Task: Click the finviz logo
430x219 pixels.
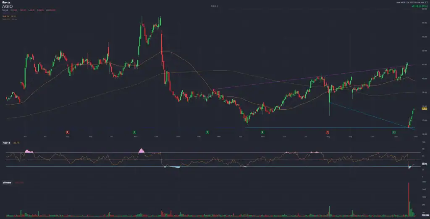Action: 6,3
